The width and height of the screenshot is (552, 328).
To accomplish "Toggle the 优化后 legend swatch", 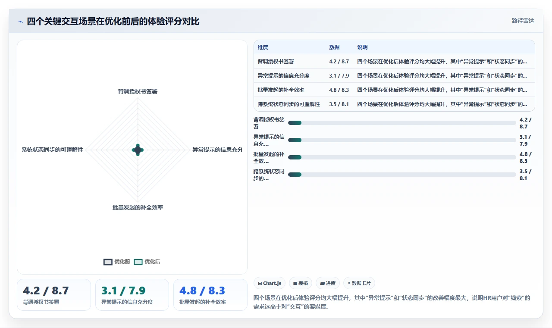I will tap(138, 262).
